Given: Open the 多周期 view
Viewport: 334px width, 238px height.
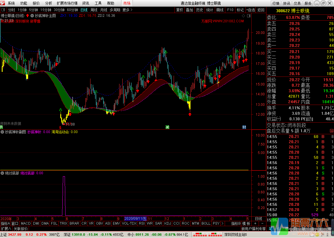Looking at the screenshot, I should coord(115,10).
